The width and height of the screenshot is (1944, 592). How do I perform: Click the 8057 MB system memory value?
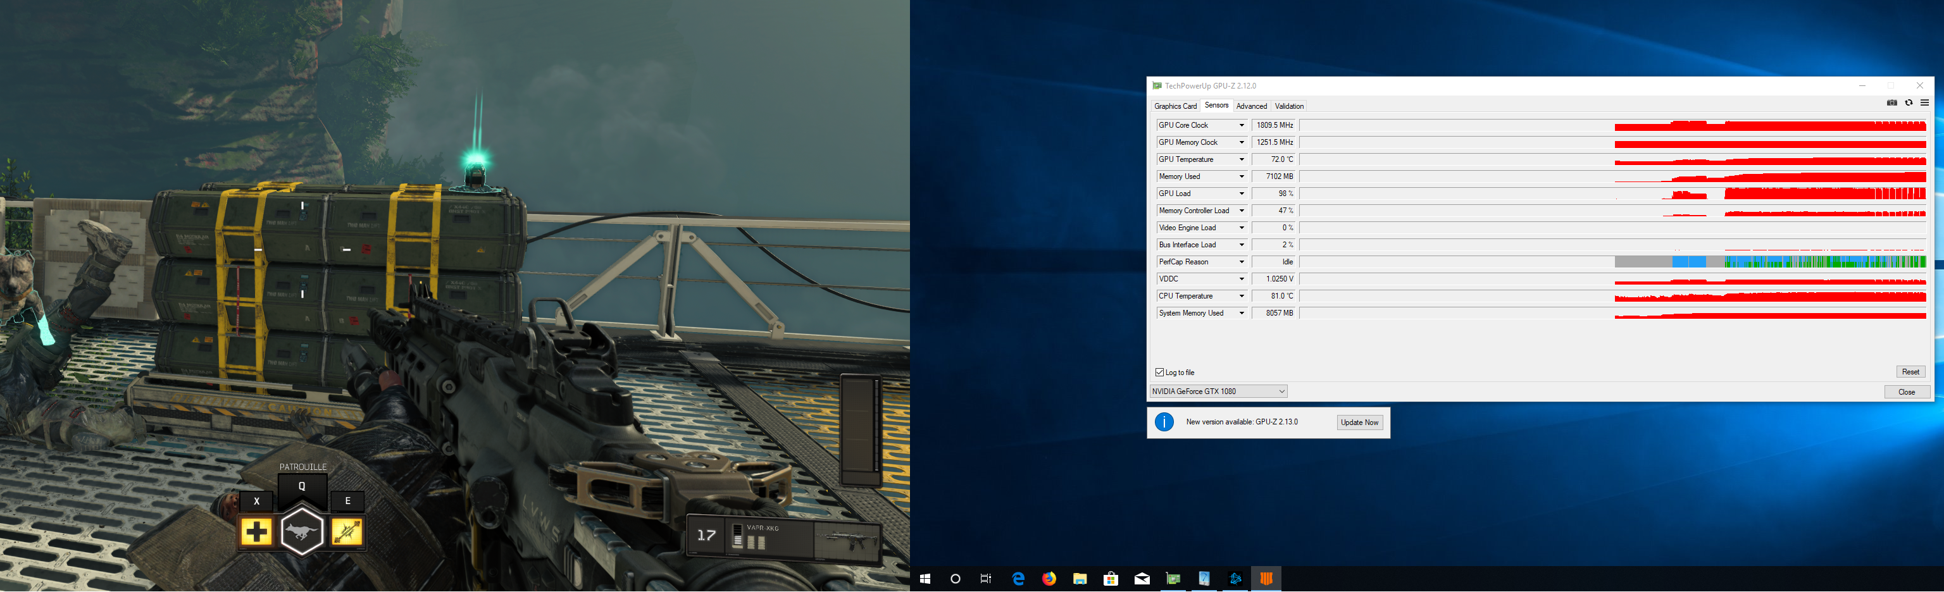click(x=1274, y=314)
